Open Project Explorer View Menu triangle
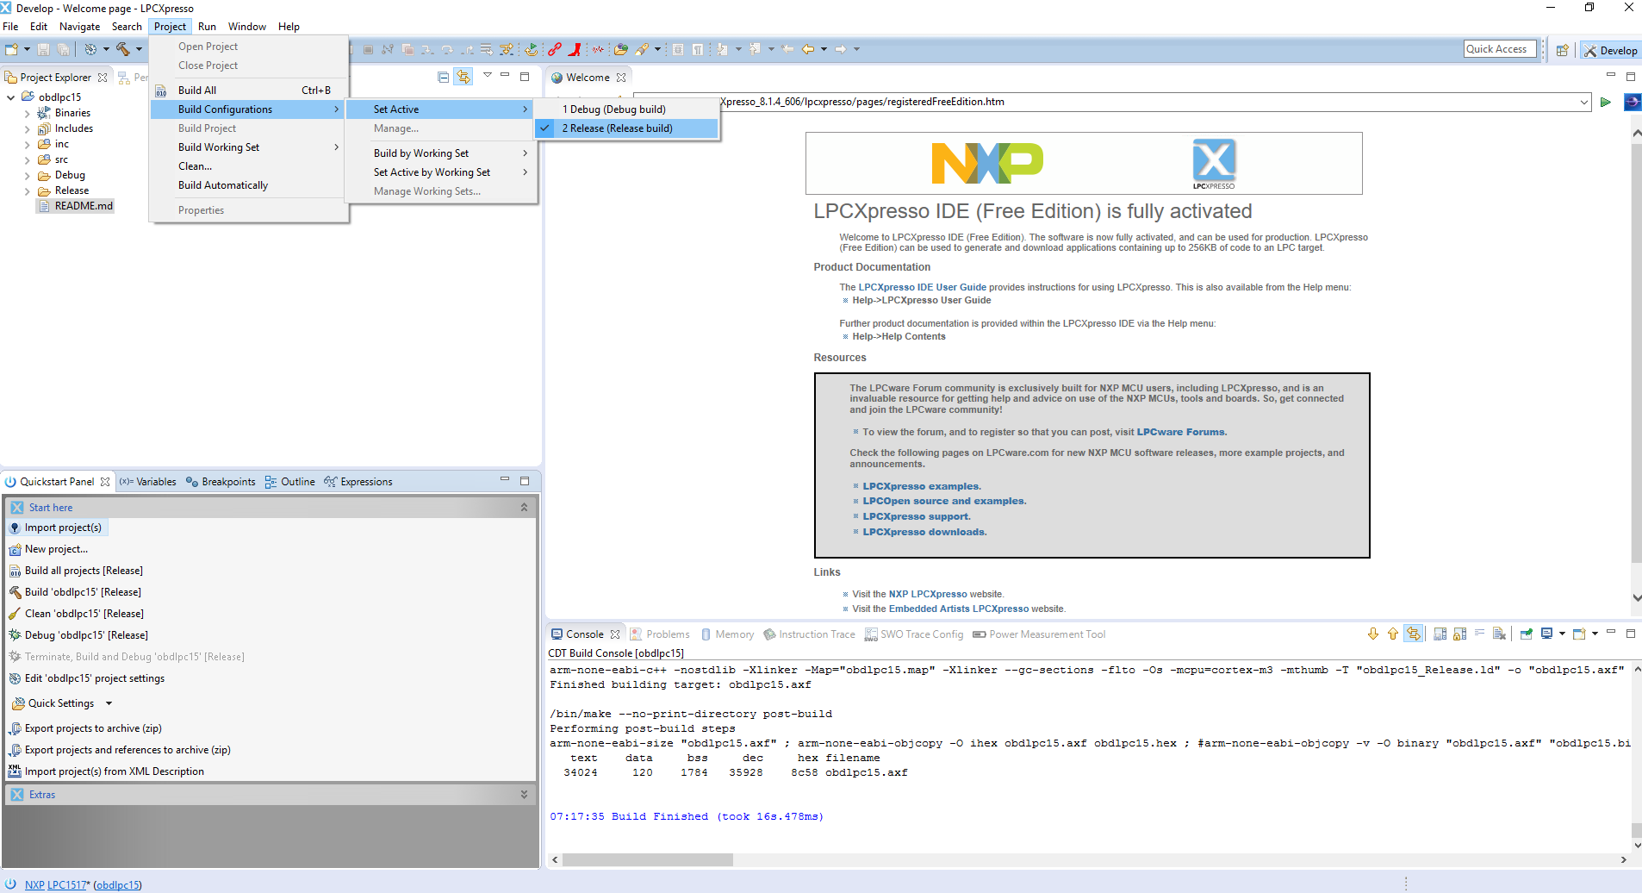 [488, 75]
